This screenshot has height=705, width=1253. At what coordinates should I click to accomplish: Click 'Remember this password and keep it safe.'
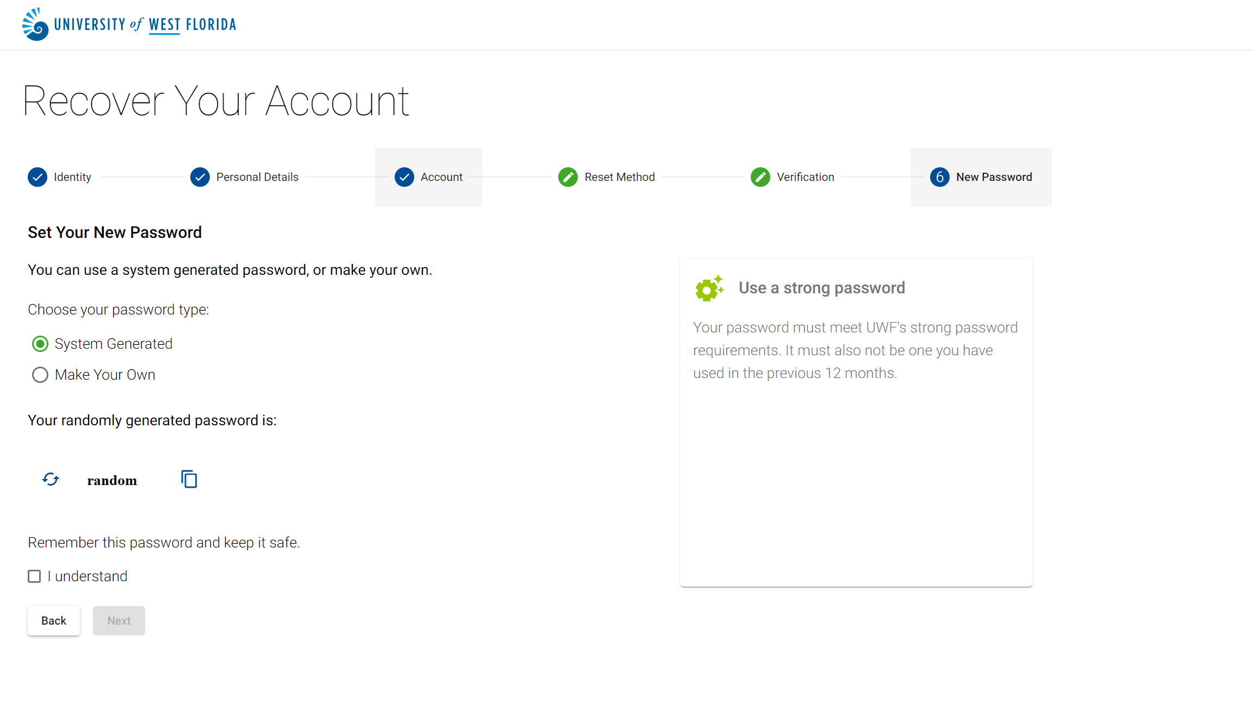[x=164, y=543]
